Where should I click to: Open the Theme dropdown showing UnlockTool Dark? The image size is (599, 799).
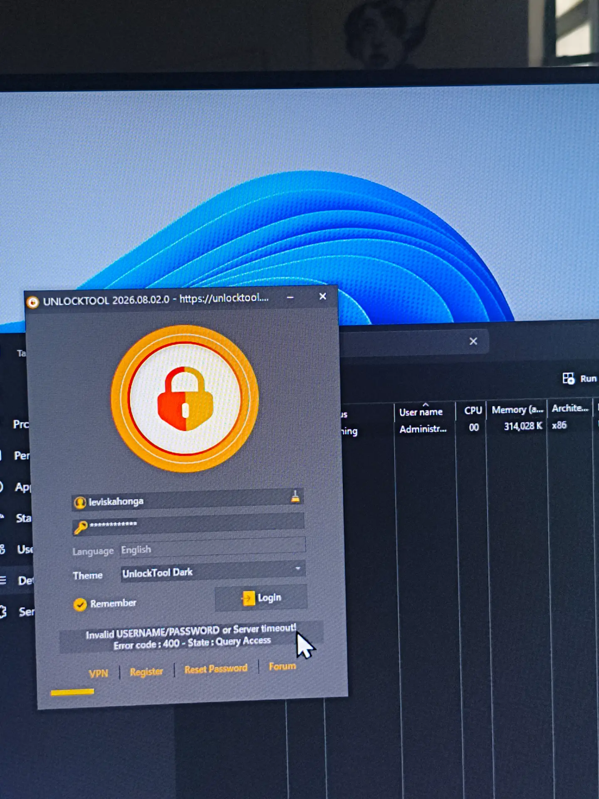click(x=213, y=571)
